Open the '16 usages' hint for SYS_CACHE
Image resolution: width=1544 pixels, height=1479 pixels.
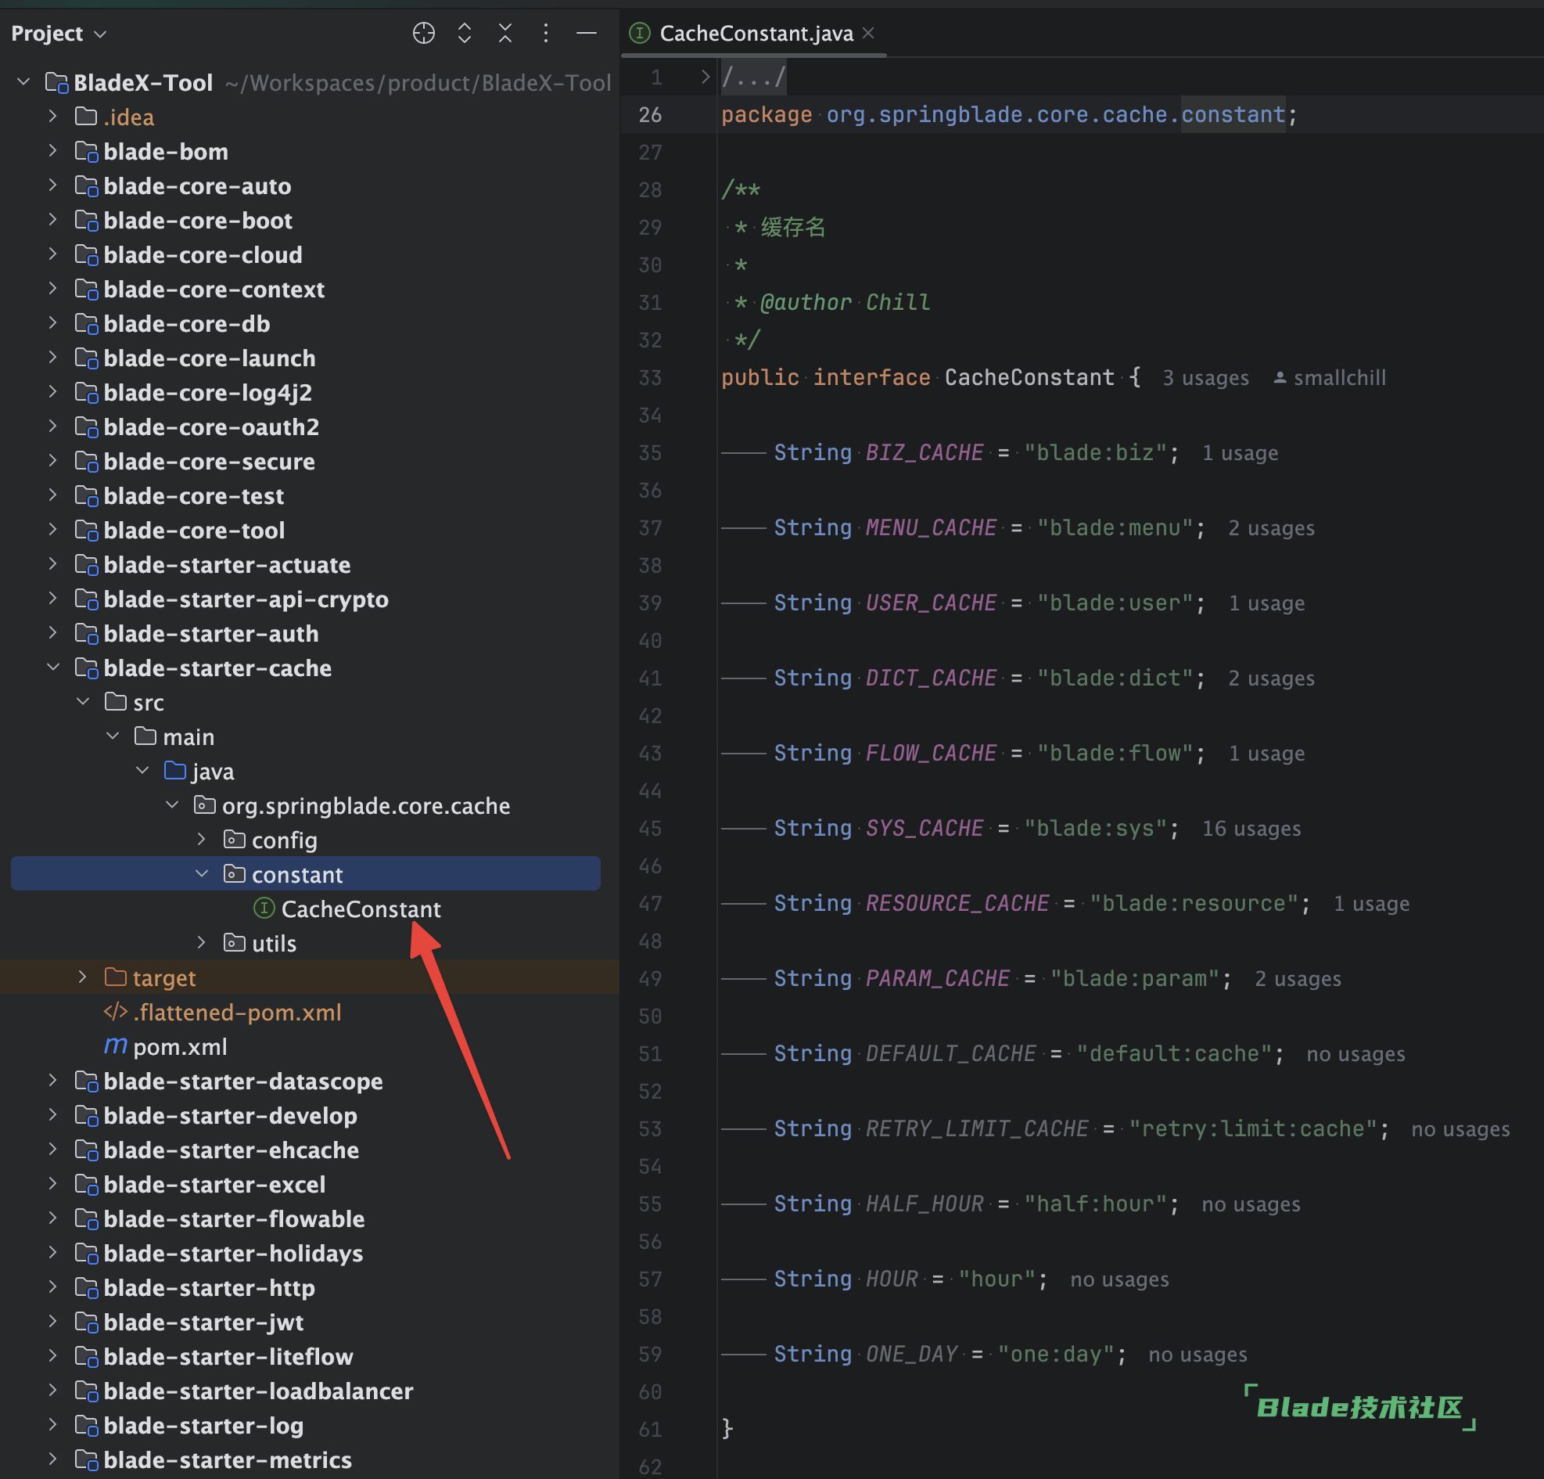click(1251, 829)
